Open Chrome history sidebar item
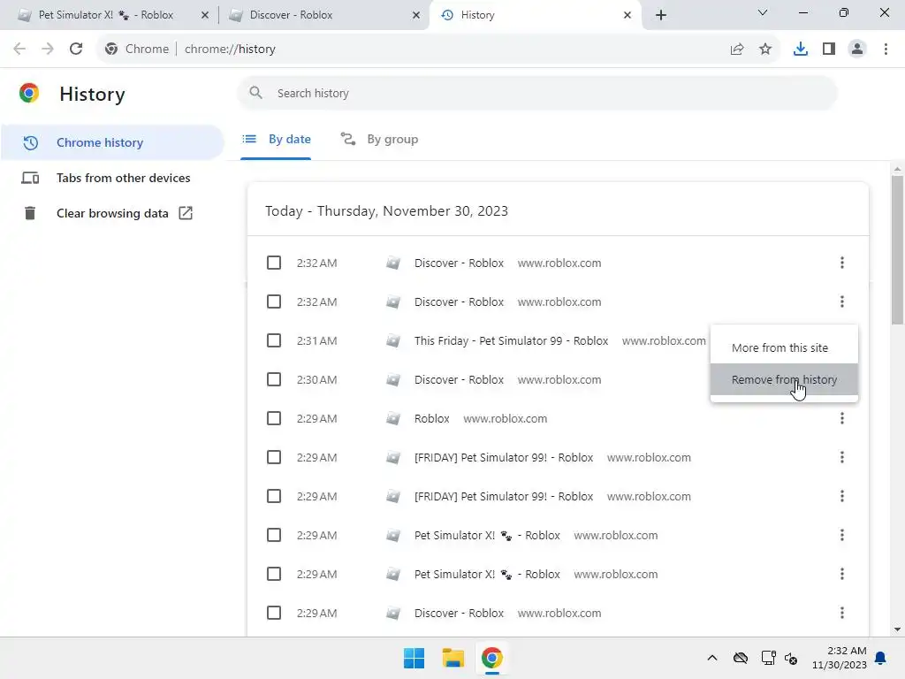The width and height of the screenshot is (905, 679). click(x=112, y=142)
